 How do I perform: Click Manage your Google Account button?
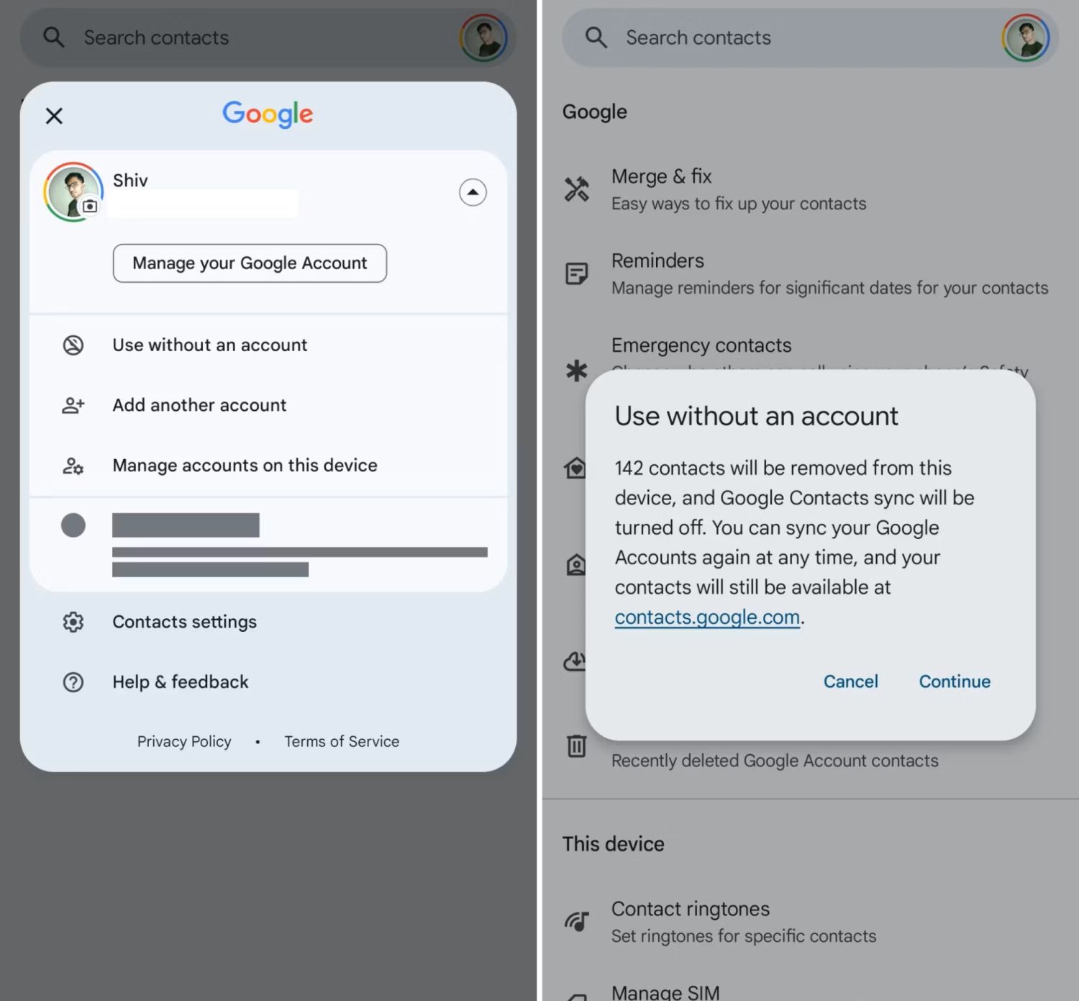coord(250,263)
